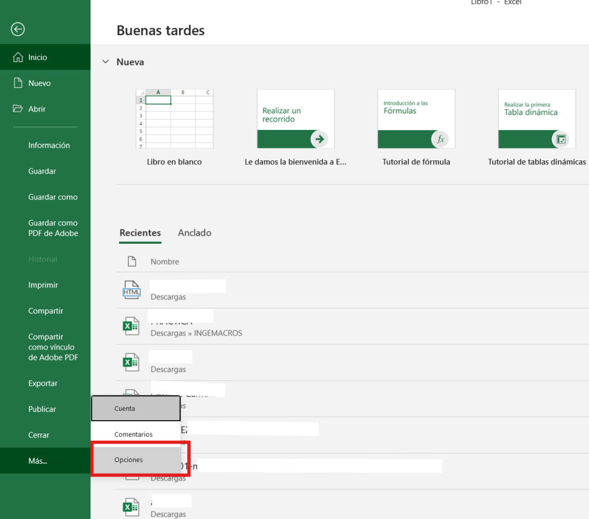Click the Inicio home icon
Viewport: 589px width, 519px height.
[18, 57]
